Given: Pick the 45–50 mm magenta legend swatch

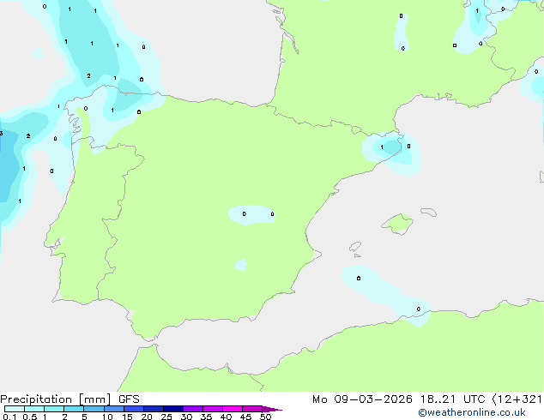Looking at the screenshot, I should coord(252,409).
